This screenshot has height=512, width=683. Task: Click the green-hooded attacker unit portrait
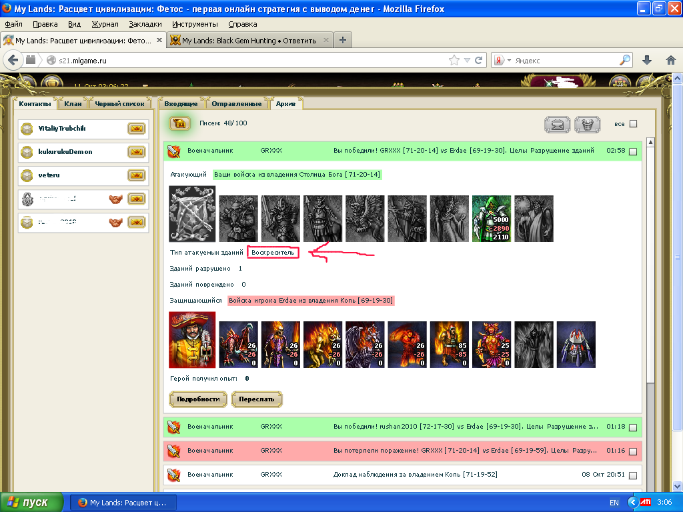point(492,219)
